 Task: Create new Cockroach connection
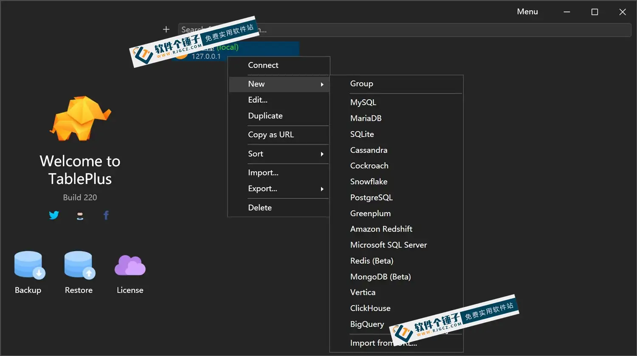click(396, 166)
